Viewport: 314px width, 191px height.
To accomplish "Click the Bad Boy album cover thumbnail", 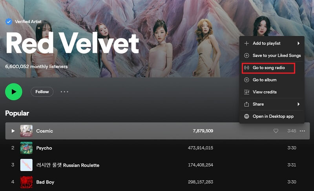I will coord(26,182).
